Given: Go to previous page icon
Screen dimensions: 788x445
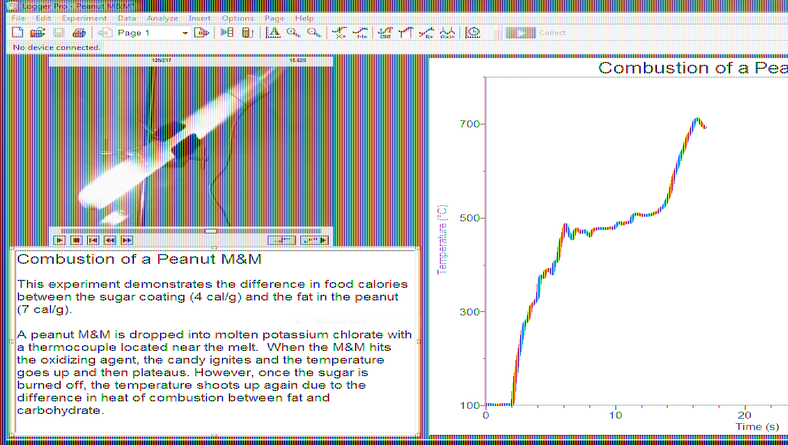Looking at the screenshot, I should point(105,33).
